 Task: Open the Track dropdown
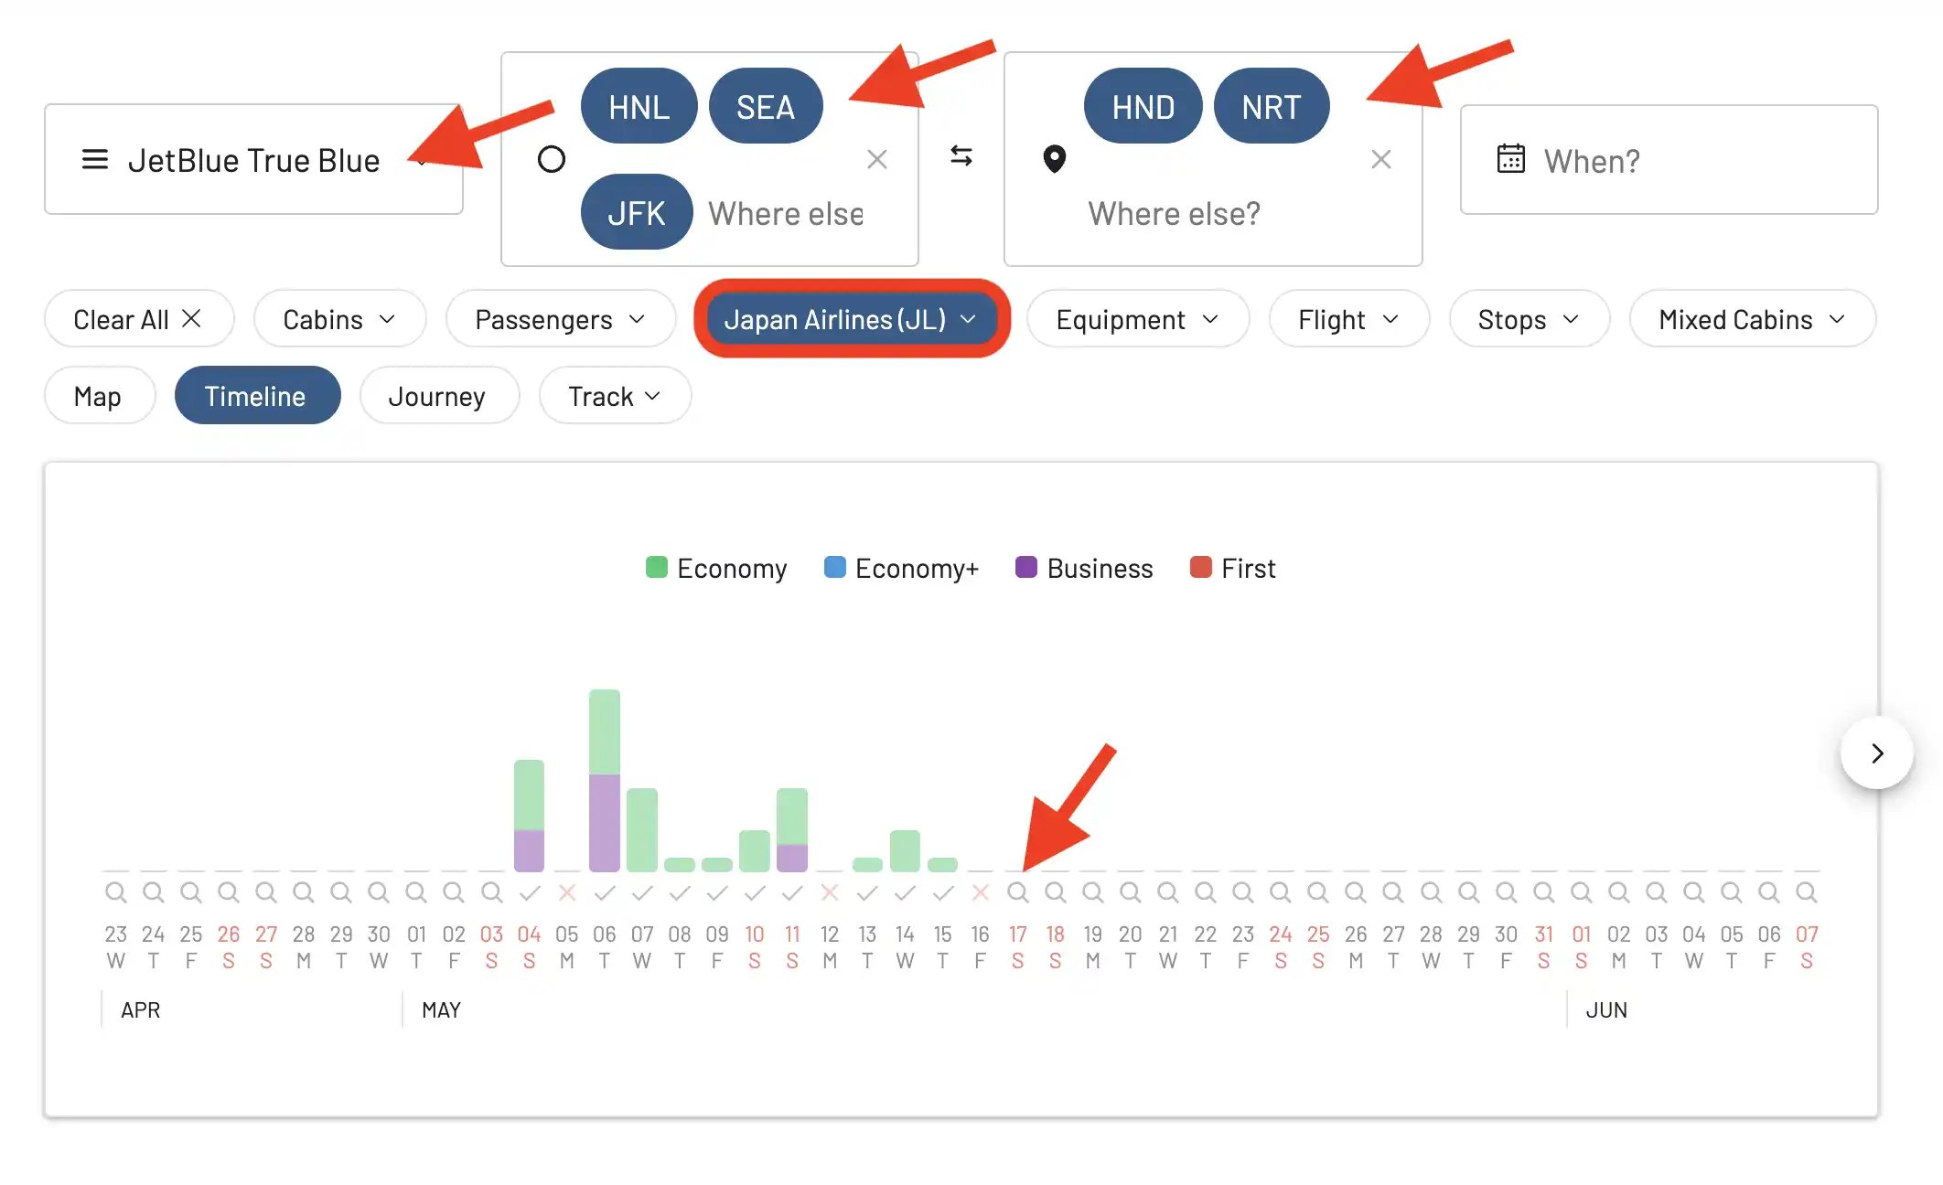tap(615, 396)
